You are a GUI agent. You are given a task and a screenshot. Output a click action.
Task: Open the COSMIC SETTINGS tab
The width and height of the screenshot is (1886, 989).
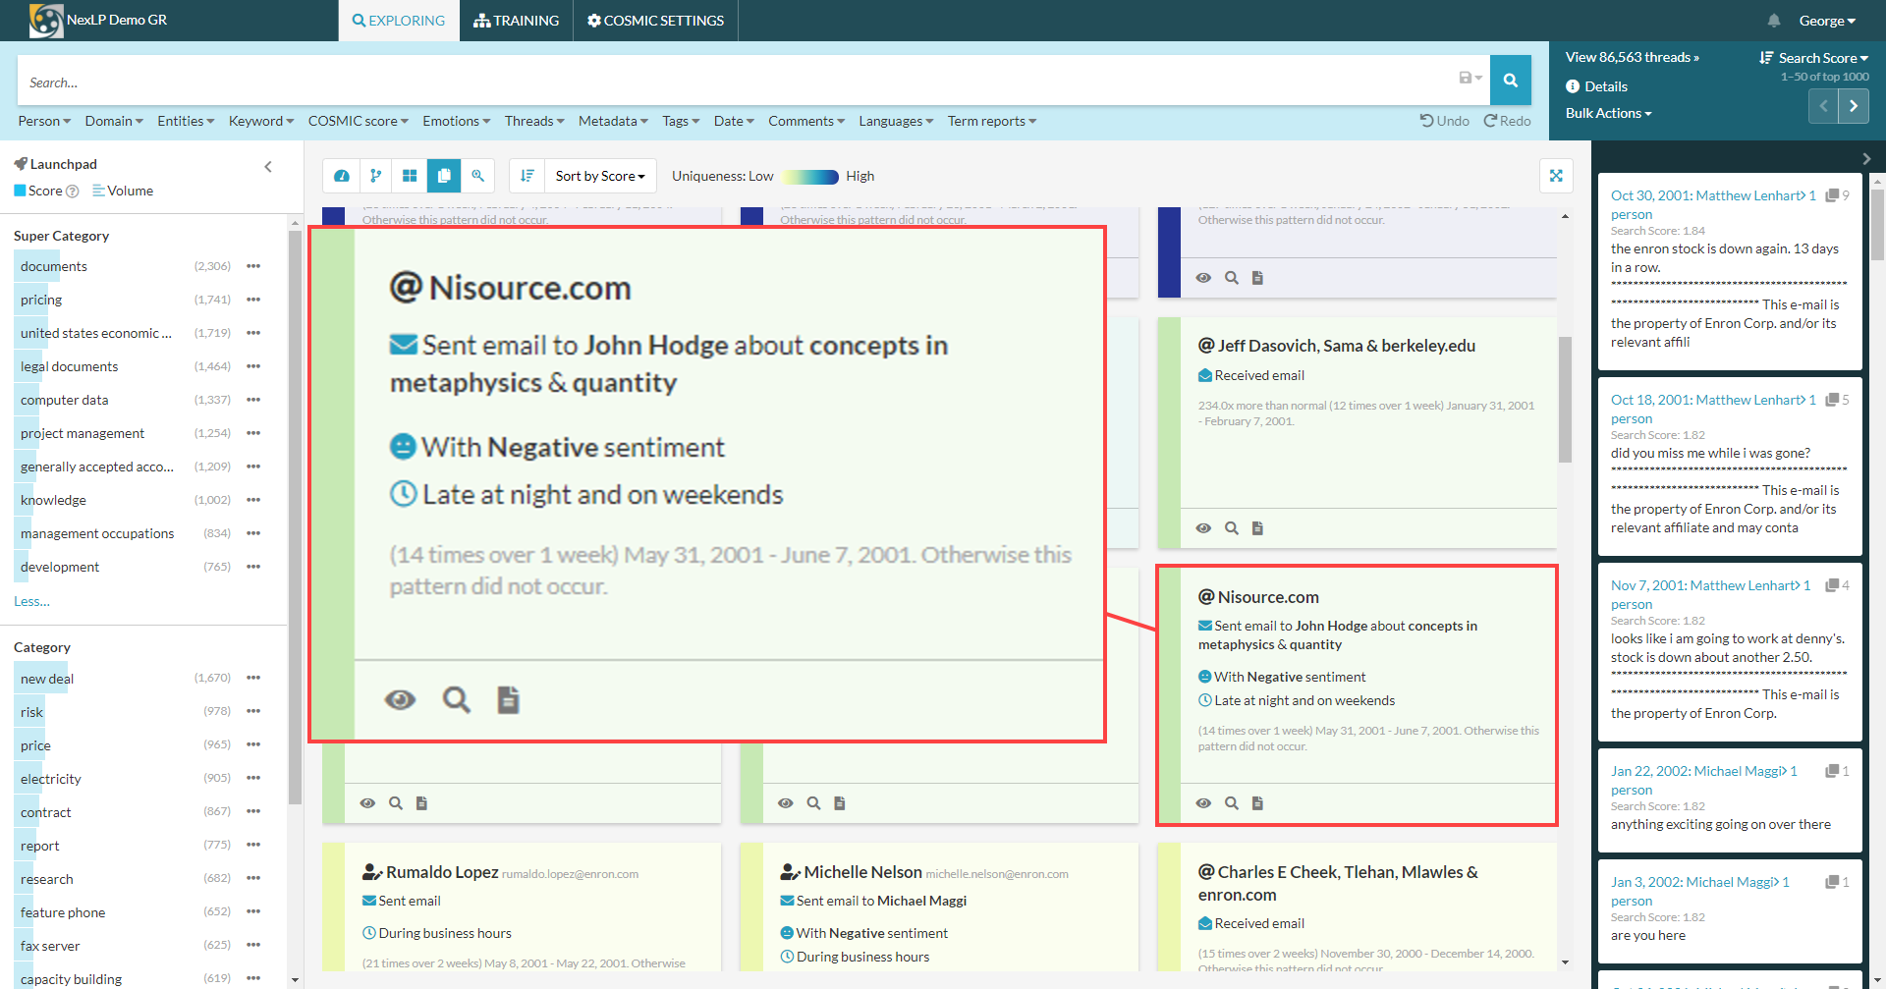click(655, 21)
